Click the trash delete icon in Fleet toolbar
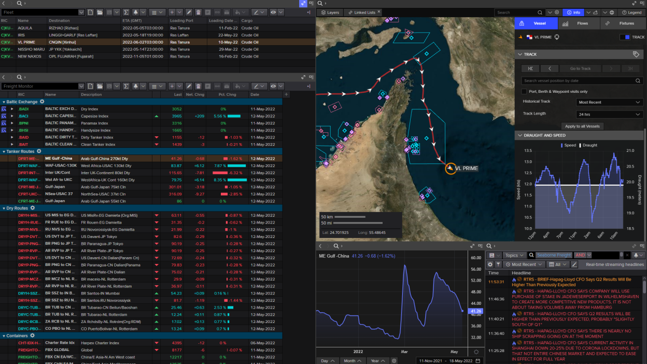647x364 pixels. pos(198,12)
